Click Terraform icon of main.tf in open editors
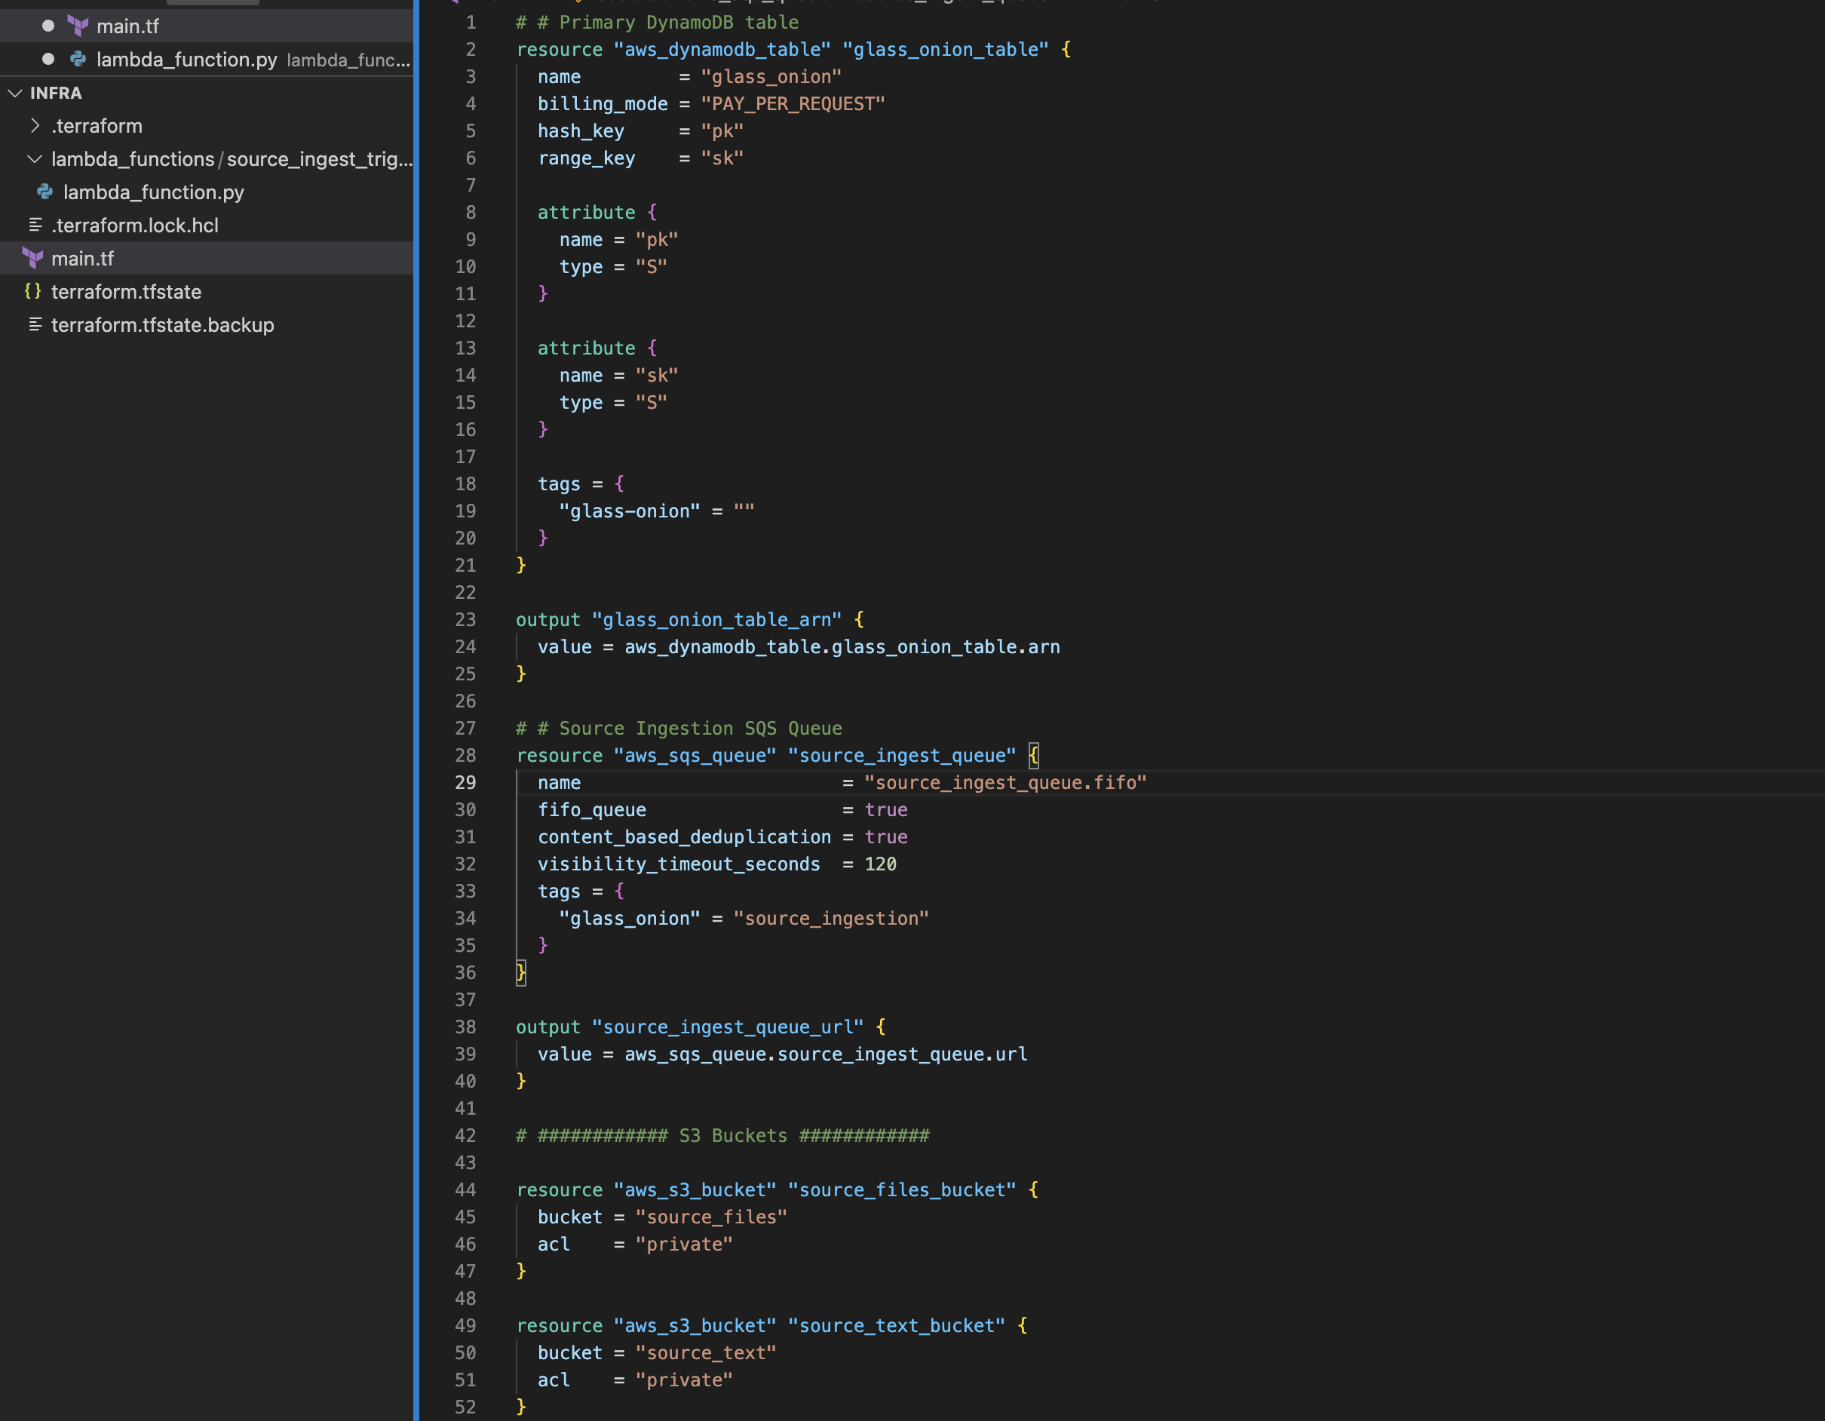The height and width of the screenshot is (1421, 1825). 78,26
